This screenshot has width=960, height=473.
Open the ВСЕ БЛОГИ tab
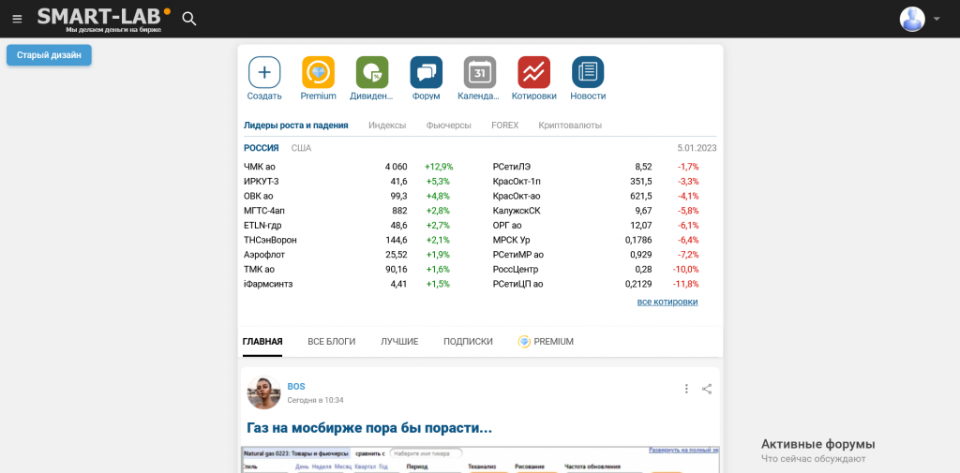(332, 342)
